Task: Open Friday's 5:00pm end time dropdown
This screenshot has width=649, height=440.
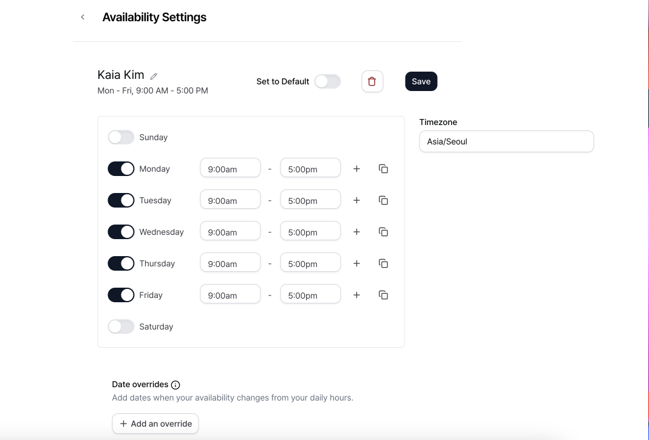Action: click(x=310, y=294)
